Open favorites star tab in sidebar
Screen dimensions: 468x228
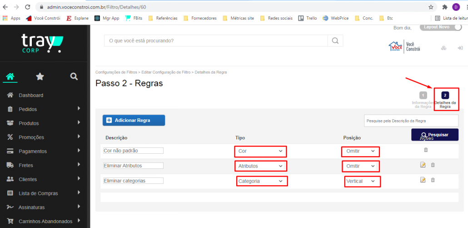40,76
